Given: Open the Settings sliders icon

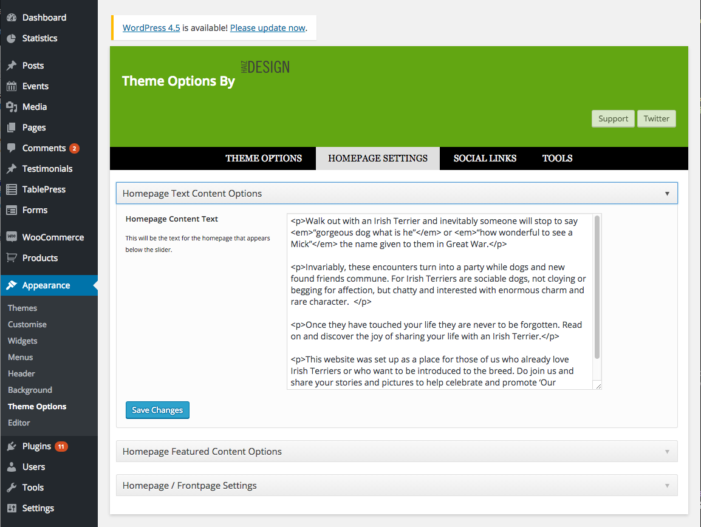Looking at the screenshot, I should 12,508.
